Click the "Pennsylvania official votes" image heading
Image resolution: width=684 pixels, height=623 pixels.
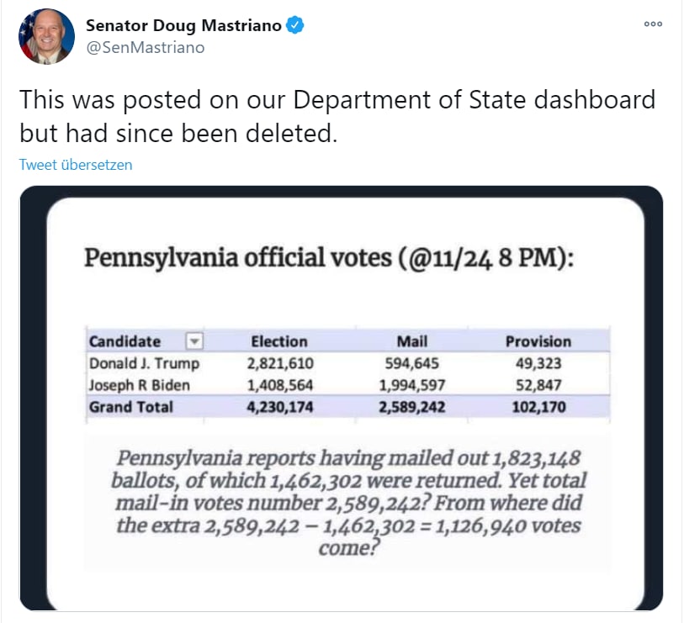pos(329,257)
